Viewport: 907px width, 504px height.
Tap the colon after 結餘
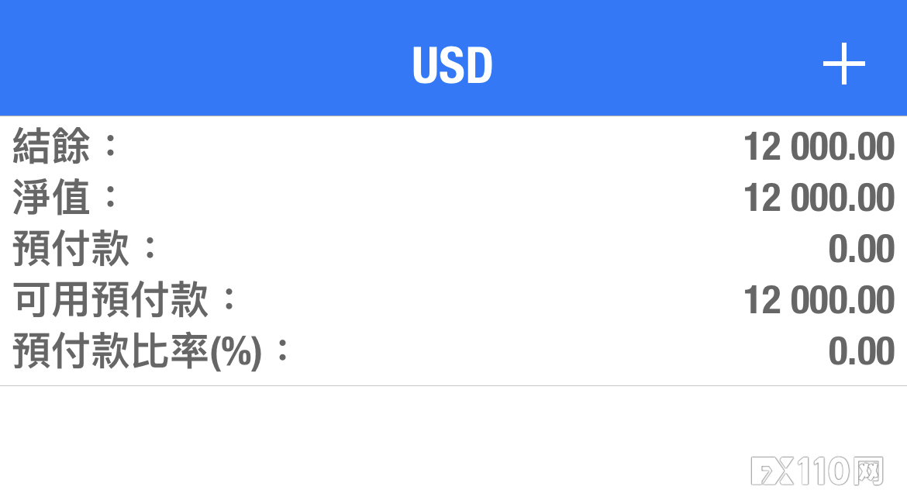pyautogui.click(x=111, y=147)
